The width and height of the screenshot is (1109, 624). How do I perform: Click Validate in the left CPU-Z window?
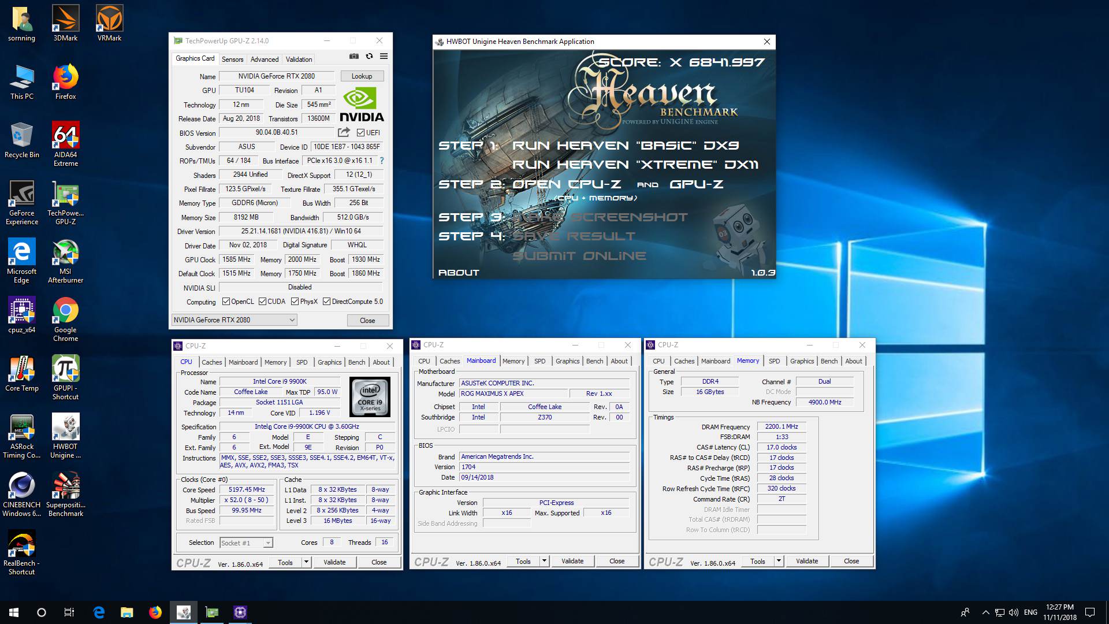pos(334,562)
